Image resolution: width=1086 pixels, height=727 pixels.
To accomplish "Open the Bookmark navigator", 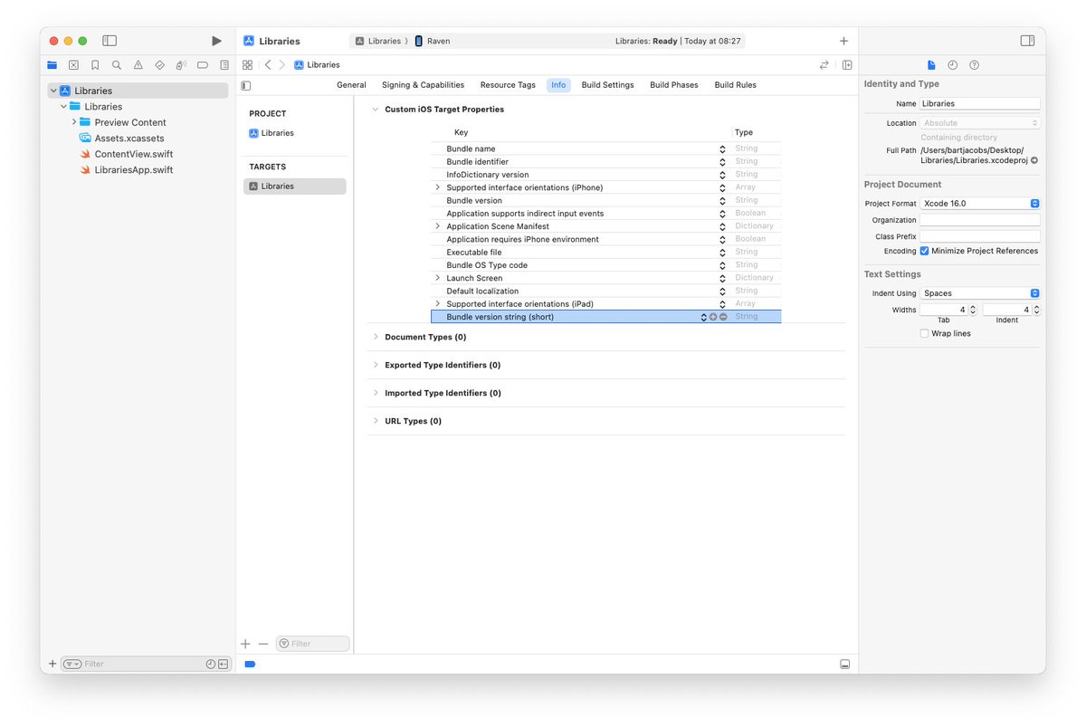I will point(95,65).
